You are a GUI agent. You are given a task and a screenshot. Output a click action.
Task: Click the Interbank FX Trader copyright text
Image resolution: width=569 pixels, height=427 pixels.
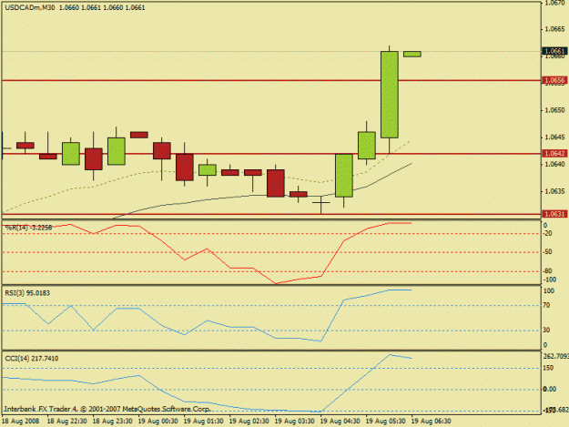click(x=107, y=409)
